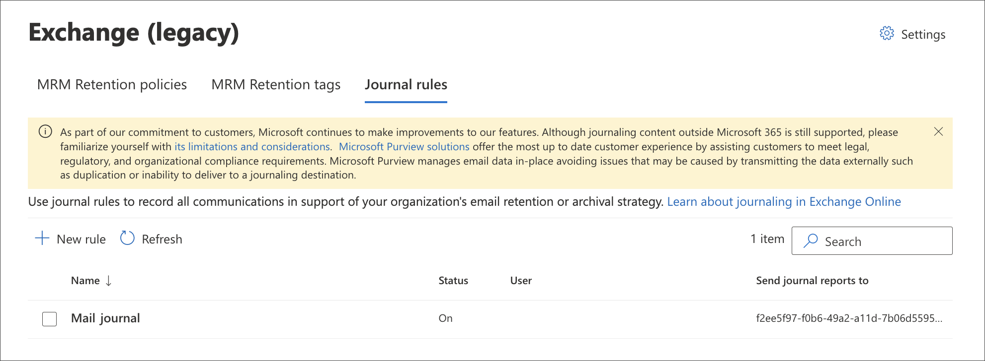985x361 pixels.
Task: Click the plus icon for New rule
Action: click(x=42, y=239)
